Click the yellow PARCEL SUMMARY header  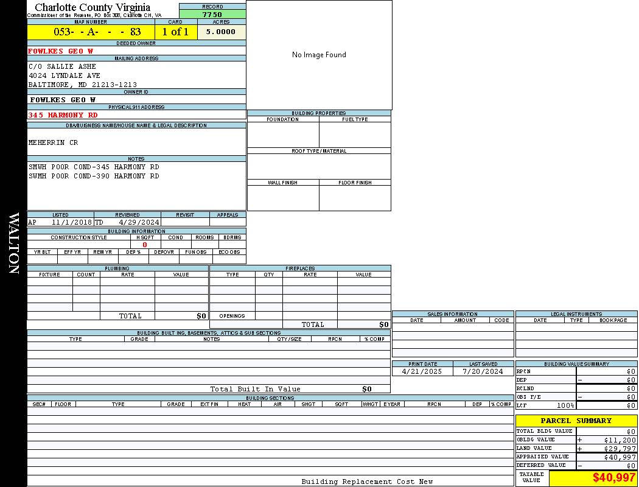[x=576, y=421]
